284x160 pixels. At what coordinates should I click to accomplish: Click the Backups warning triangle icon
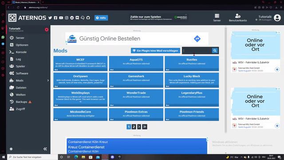point(30,102)
